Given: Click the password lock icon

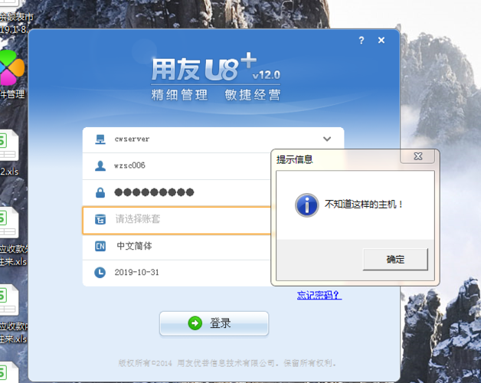Looking at the screenshot, I should point(100,192).
